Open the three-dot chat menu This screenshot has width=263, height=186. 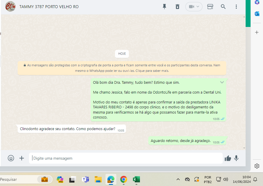[236, 7]
